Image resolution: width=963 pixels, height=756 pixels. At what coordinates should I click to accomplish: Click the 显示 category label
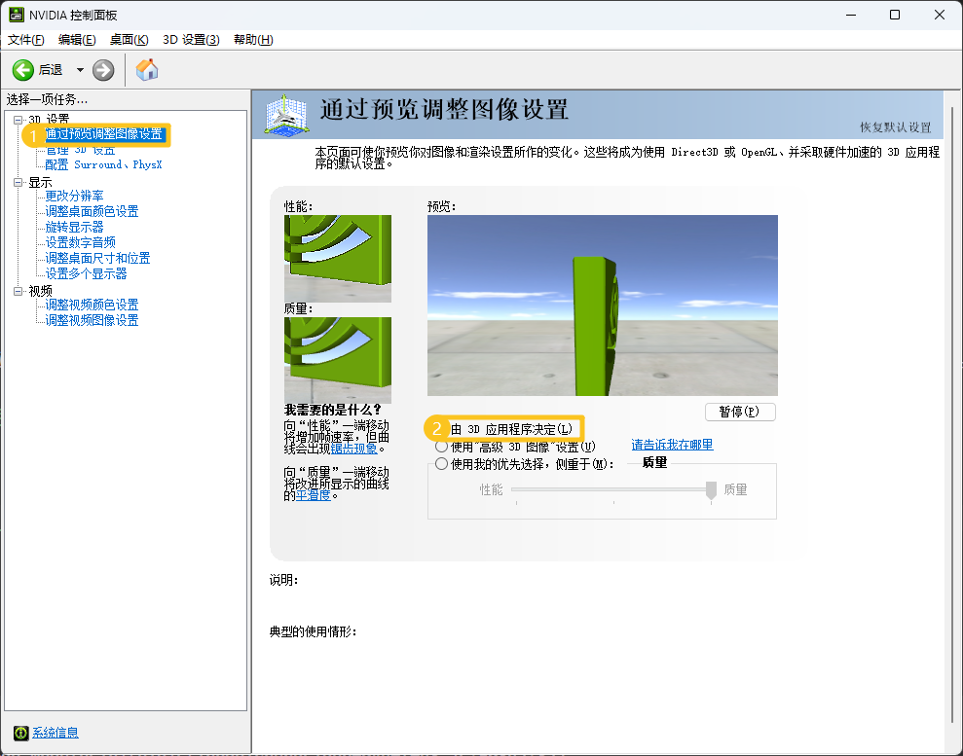click(40, 182)
